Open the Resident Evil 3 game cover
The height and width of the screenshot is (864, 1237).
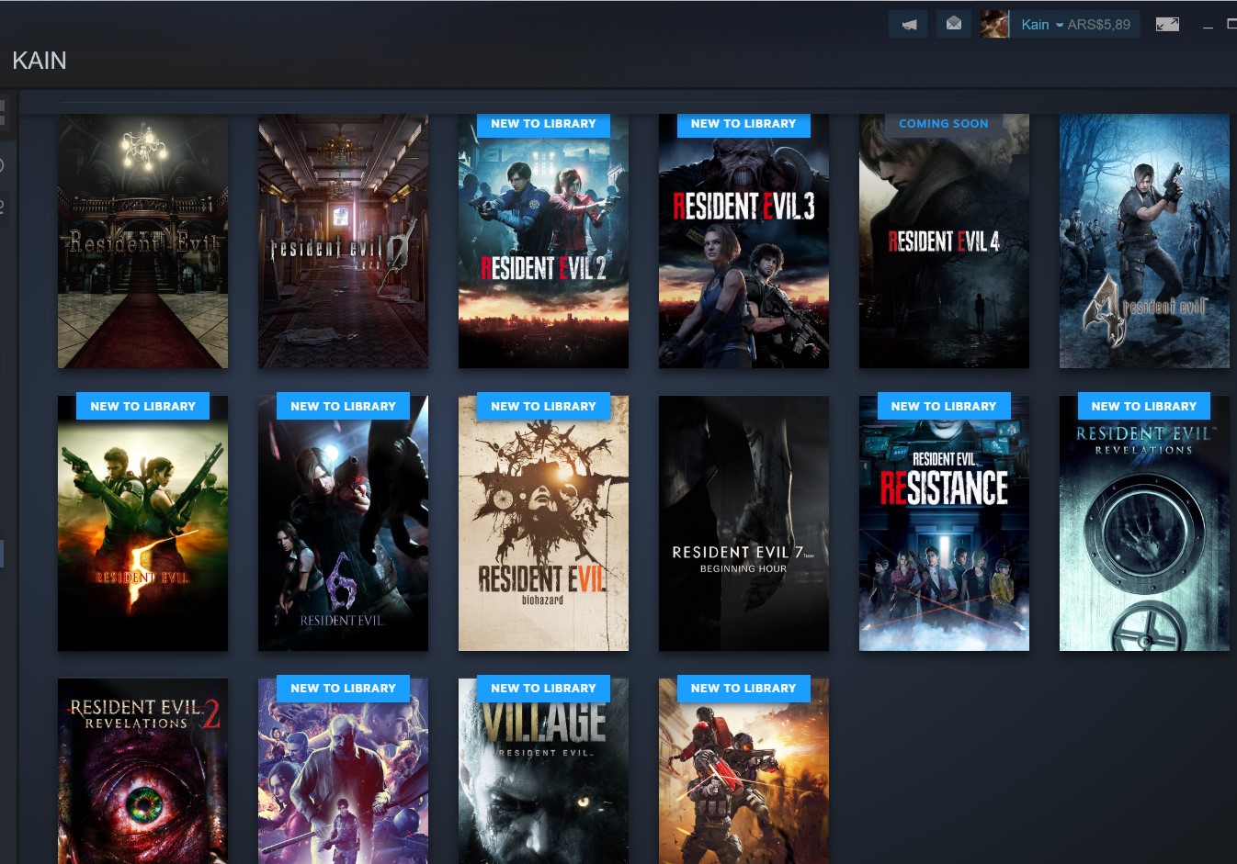click(x=744, y=241)
